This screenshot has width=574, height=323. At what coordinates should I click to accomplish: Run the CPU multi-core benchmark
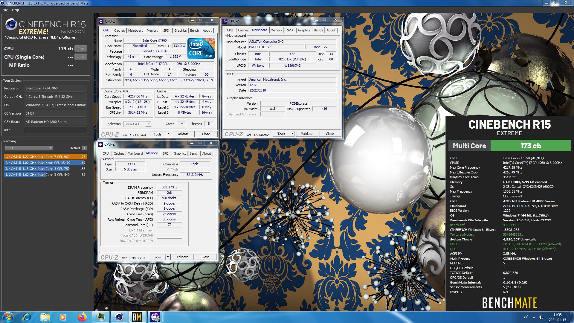(x=80, y=49)
